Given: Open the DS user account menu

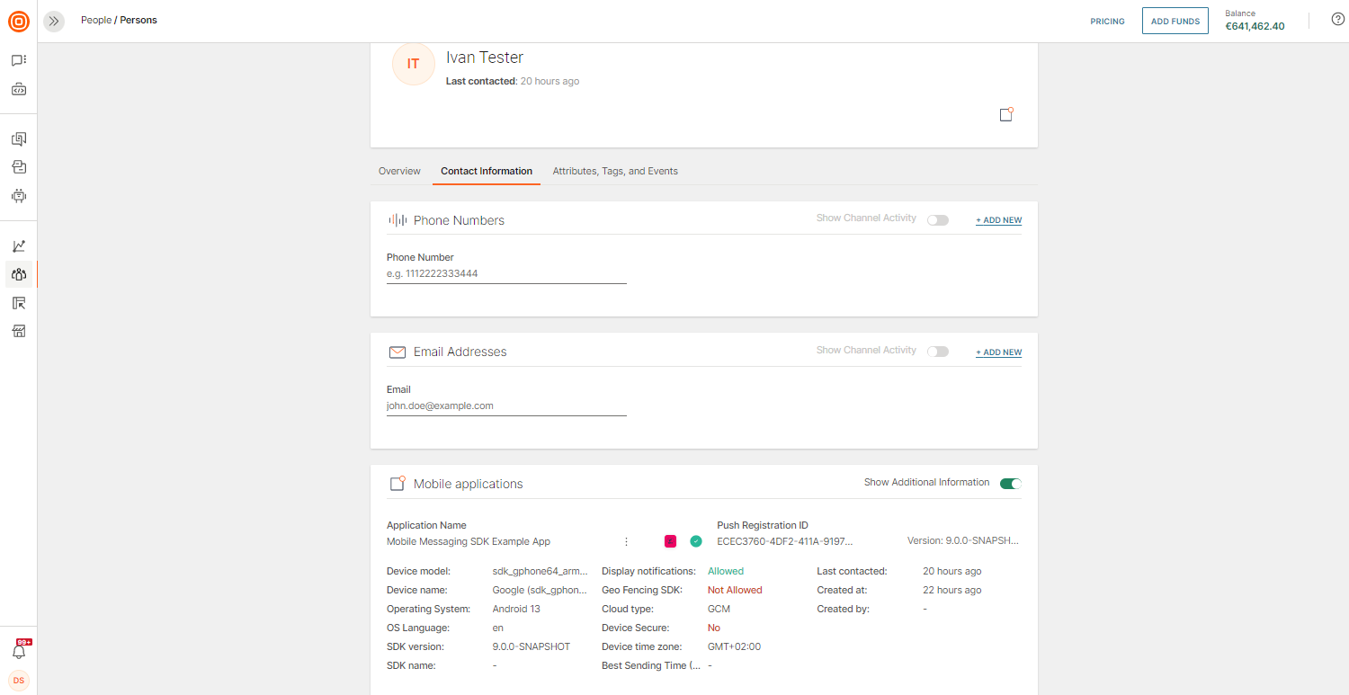Looking at the screenshot, I should pos(19,681).
